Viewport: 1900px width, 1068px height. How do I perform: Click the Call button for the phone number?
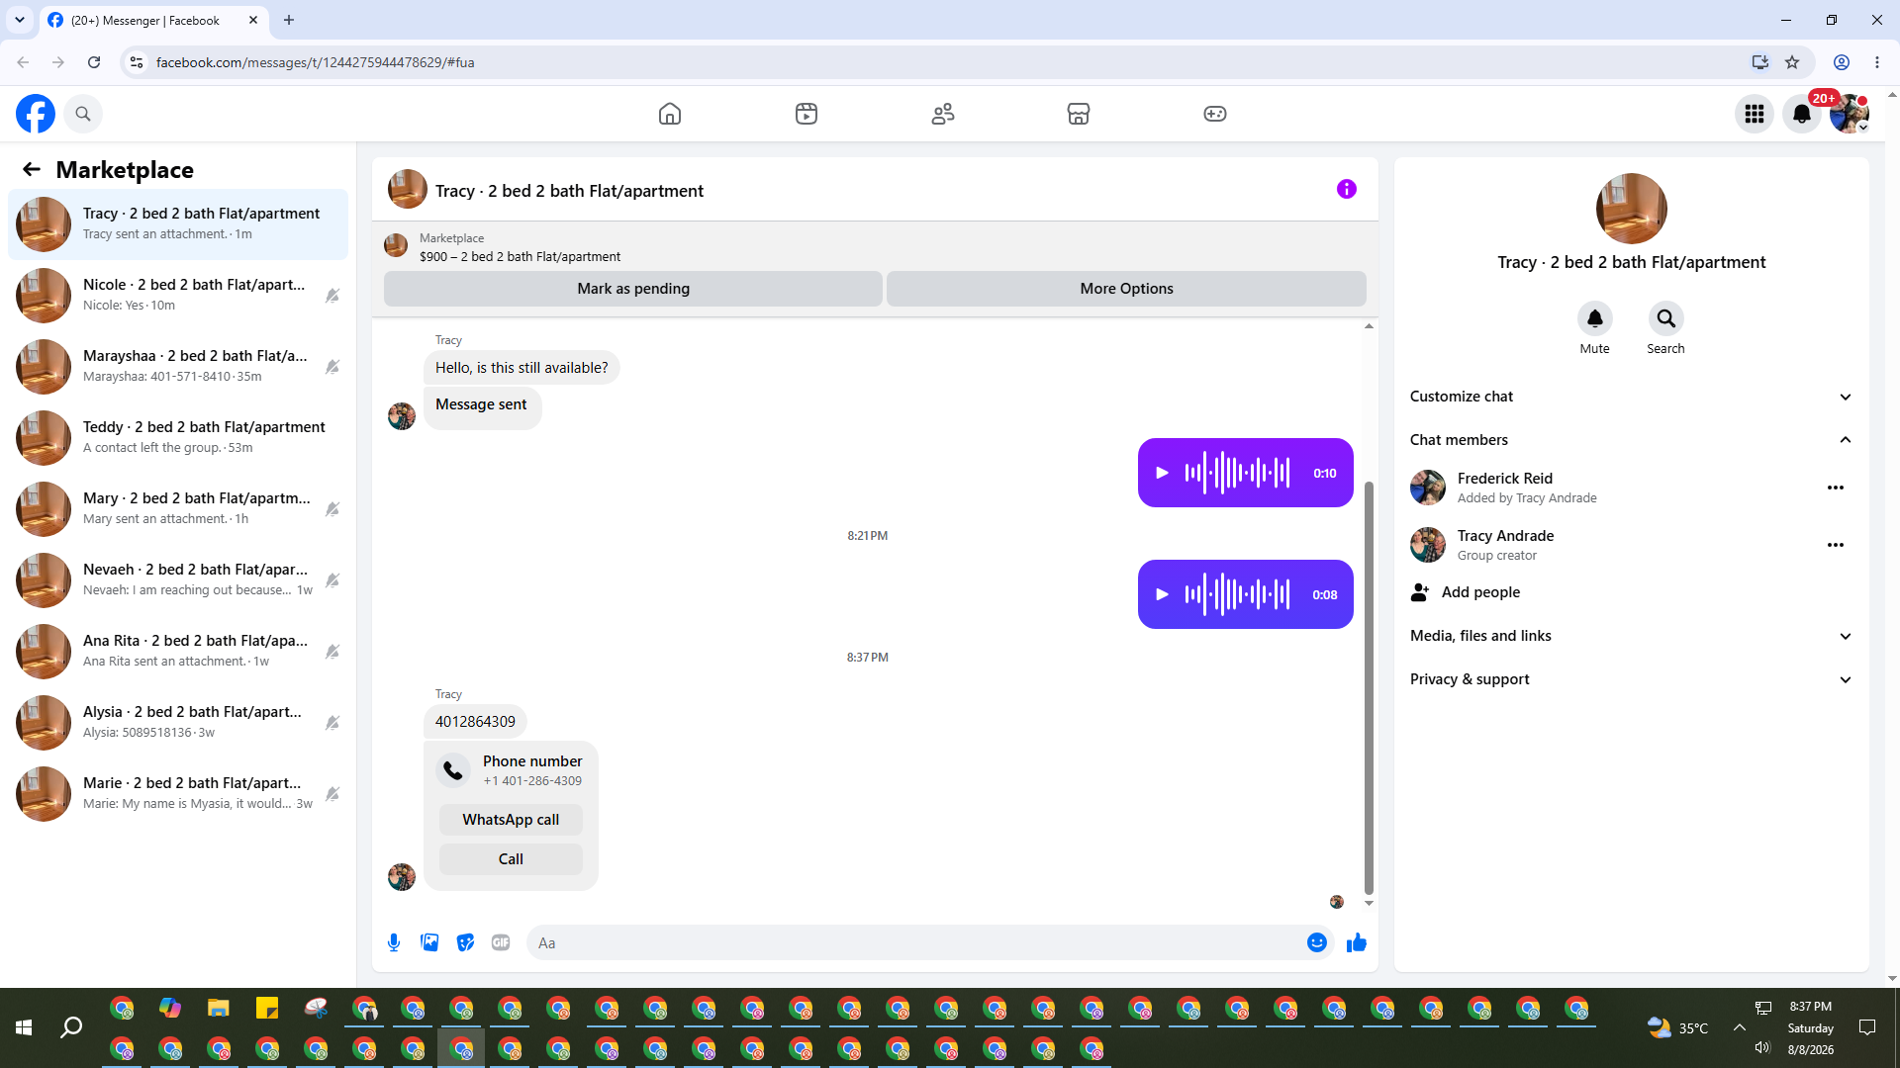[511, 859]
